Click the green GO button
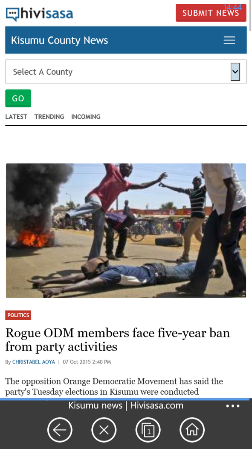252x449 pixels. pyautogui.click(x=18, y=98)
